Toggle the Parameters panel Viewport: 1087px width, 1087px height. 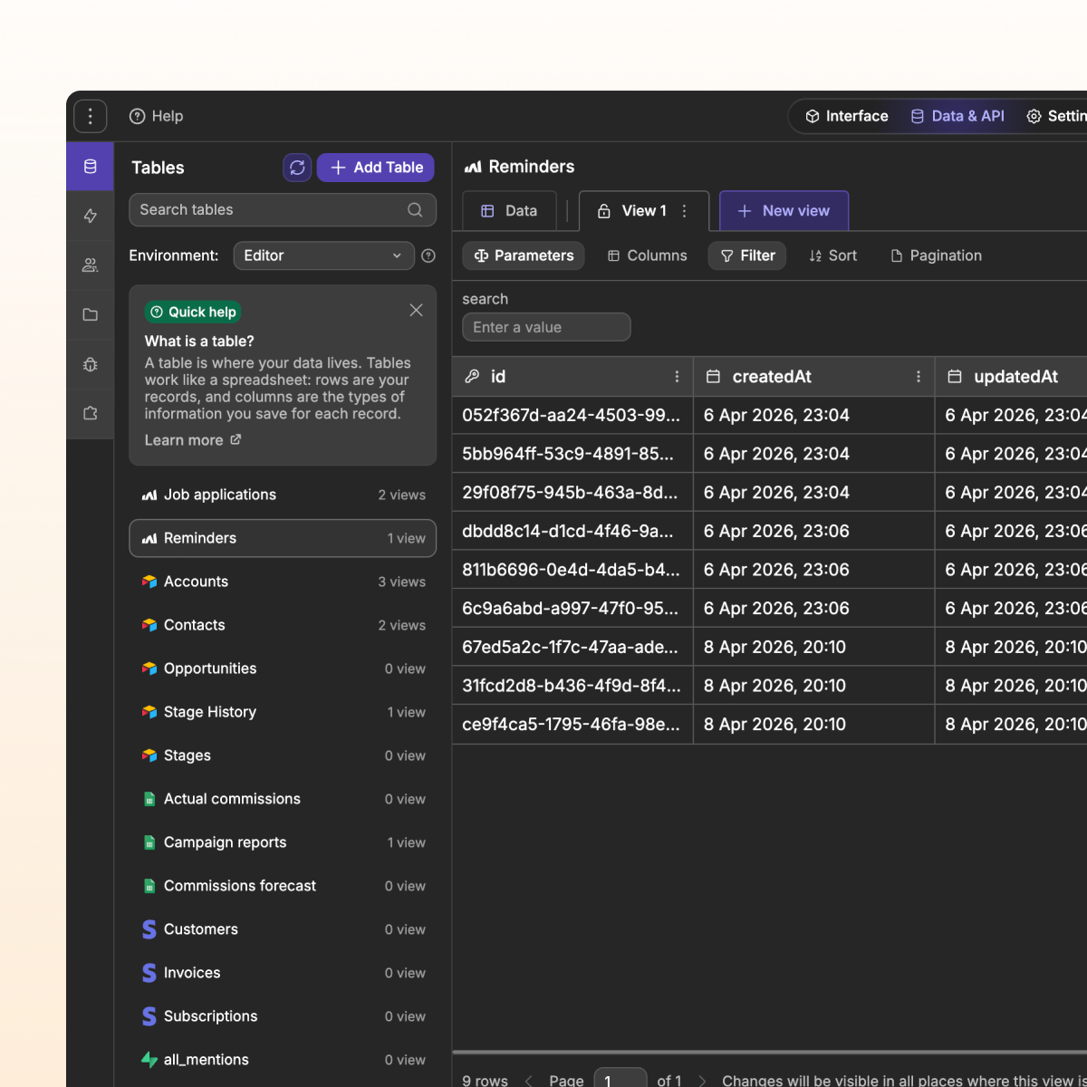coord(523,255)
